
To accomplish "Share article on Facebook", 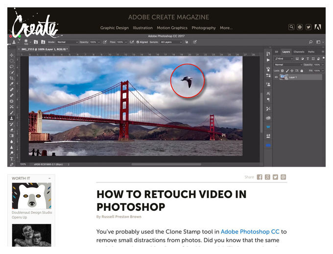I will coord(260,177).
